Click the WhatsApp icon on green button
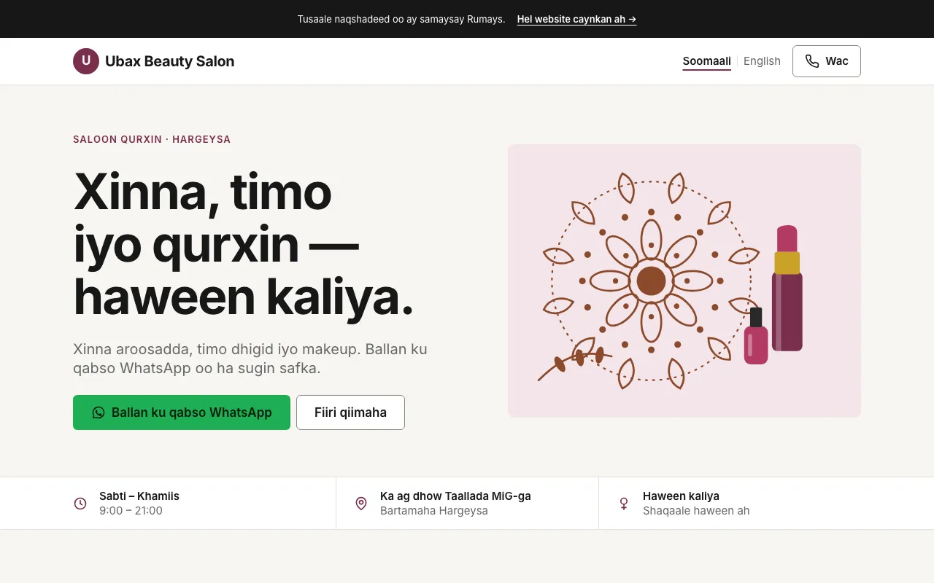Screen dimensions: 934x583 [99, 412]
